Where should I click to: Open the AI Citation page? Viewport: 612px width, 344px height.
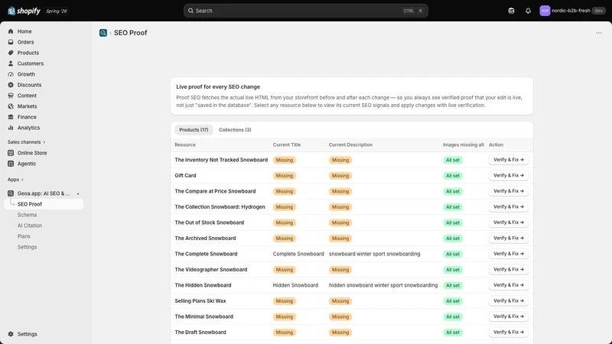pyautogui.click(x=30, y=226)
